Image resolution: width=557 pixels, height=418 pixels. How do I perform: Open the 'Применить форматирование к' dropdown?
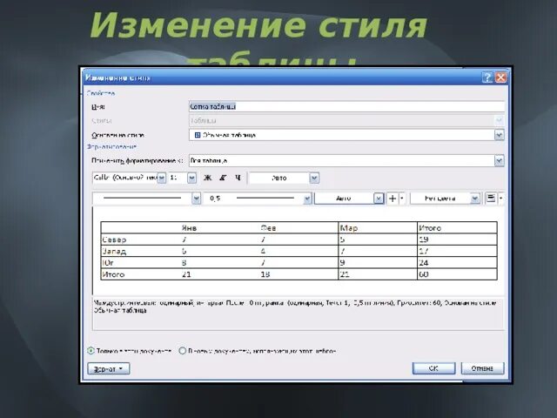tap(499, 160)
